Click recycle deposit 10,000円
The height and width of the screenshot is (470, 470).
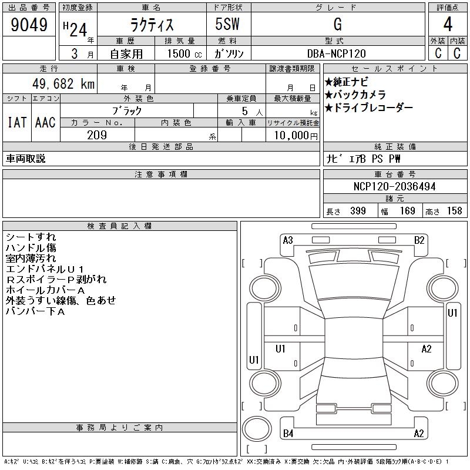(296, 136)
